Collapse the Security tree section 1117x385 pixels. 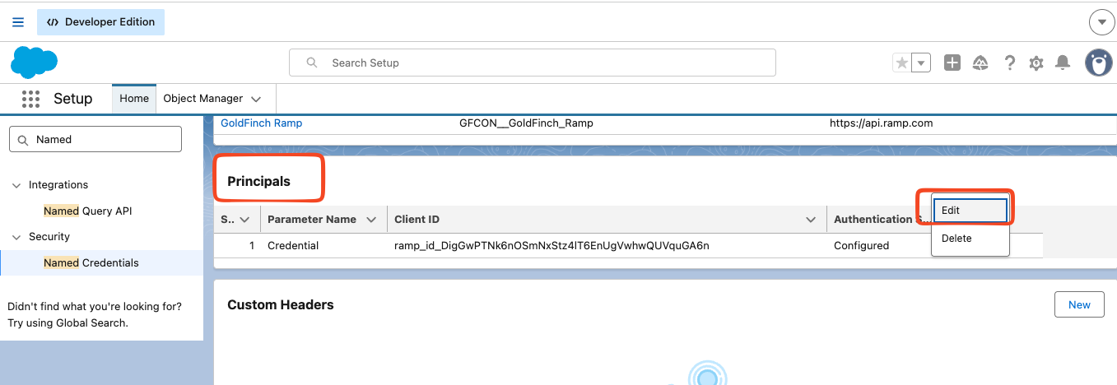(16, 237)
